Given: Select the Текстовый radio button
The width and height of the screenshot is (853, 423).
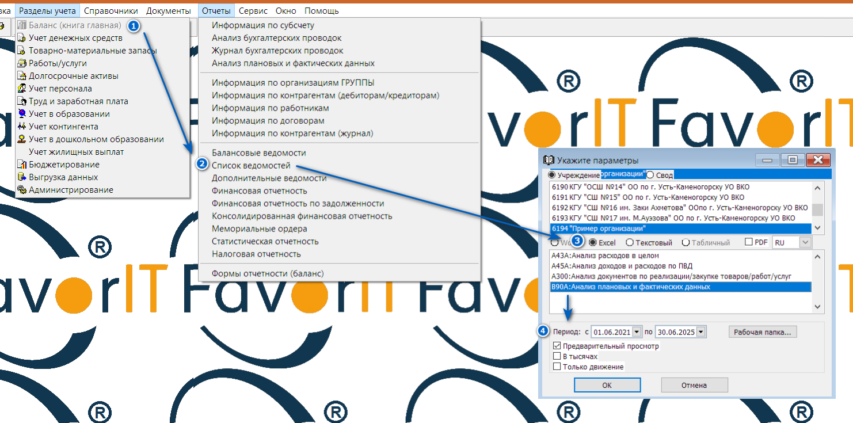Looking at the screenshot, I should tap(630, 243).
